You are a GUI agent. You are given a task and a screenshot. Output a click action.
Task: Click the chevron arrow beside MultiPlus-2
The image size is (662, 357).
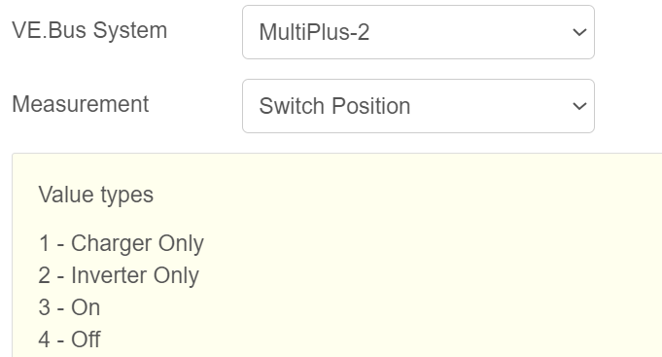579,32
